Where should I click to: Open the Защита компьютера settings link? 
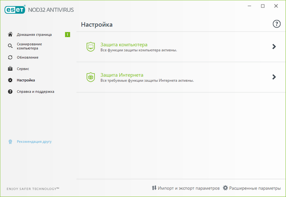pyautogui.click(x=124, y=45)
